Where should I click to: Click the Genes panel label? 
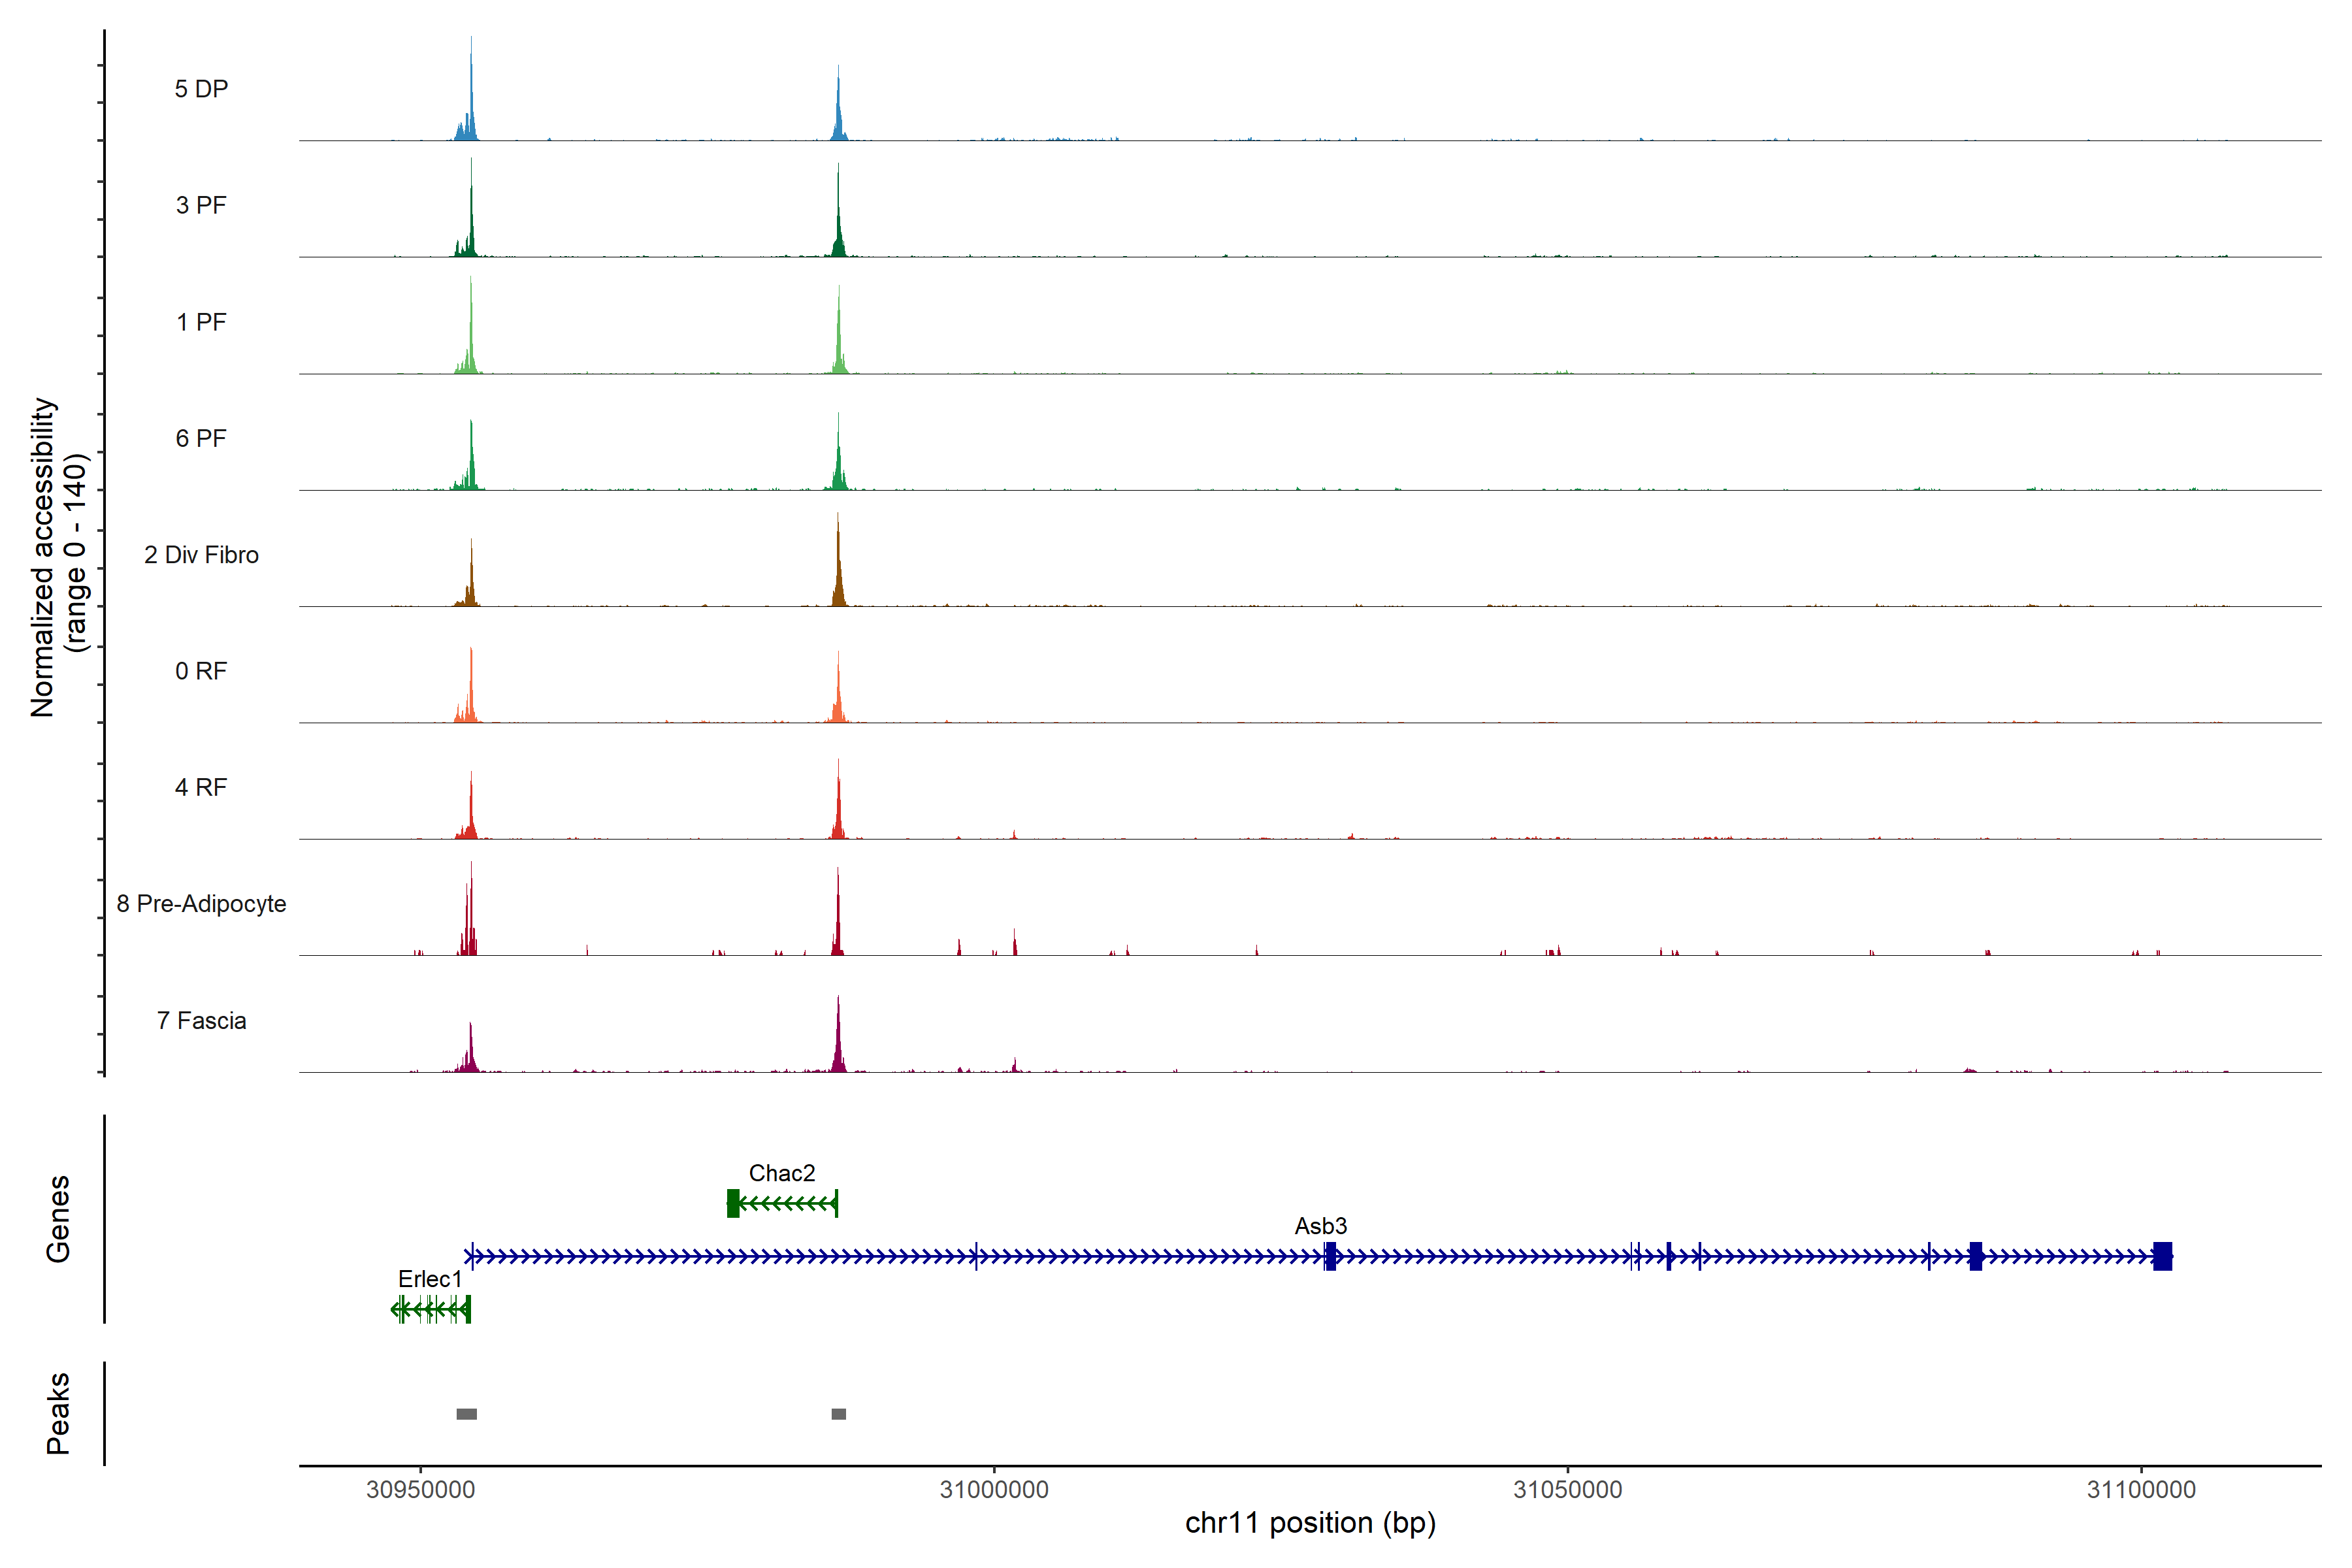pos(58,1218)
